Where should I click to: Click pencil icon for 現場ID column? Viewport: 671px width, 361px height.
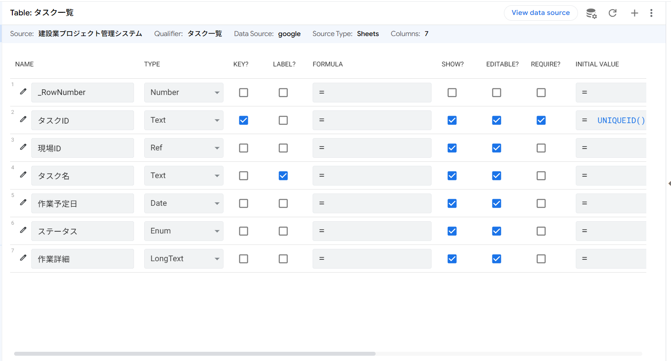[23, 147]
